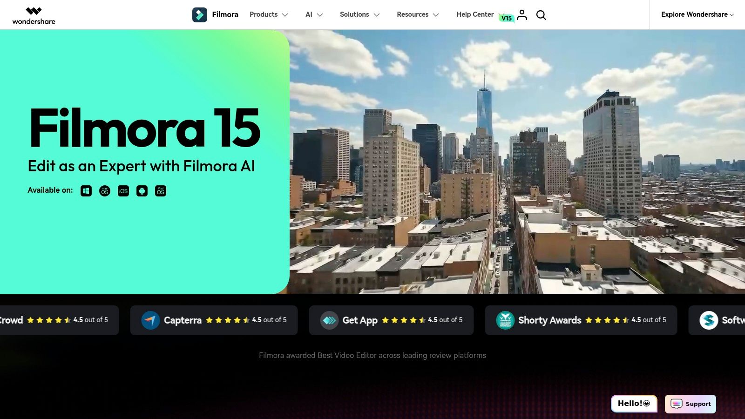The width and height of the screenshot is (745, 419).
Task: Open the Capterra rating card
Action: [x=214, y=320]
